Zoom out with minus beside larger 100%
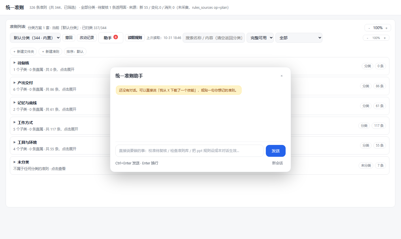This screenshot has height=239, width=401. pyautogui.click(x=369, y=28)
